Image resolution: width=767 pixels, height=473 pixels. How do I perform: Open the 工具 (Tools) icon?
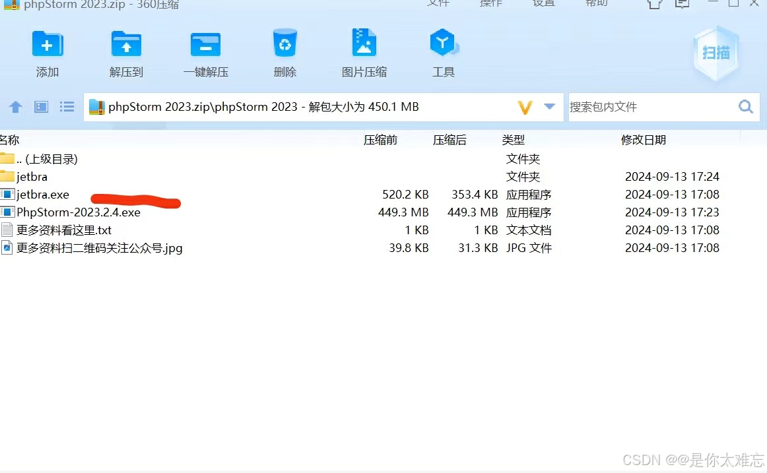click(x=443, y=43)
